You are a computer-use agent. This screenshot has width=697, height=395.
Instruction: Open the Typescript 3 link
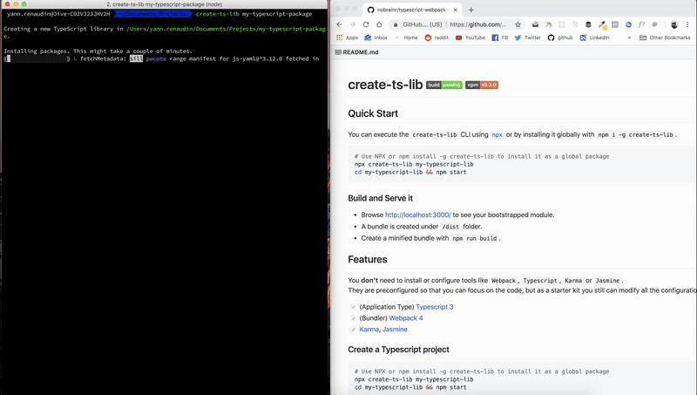434,307
